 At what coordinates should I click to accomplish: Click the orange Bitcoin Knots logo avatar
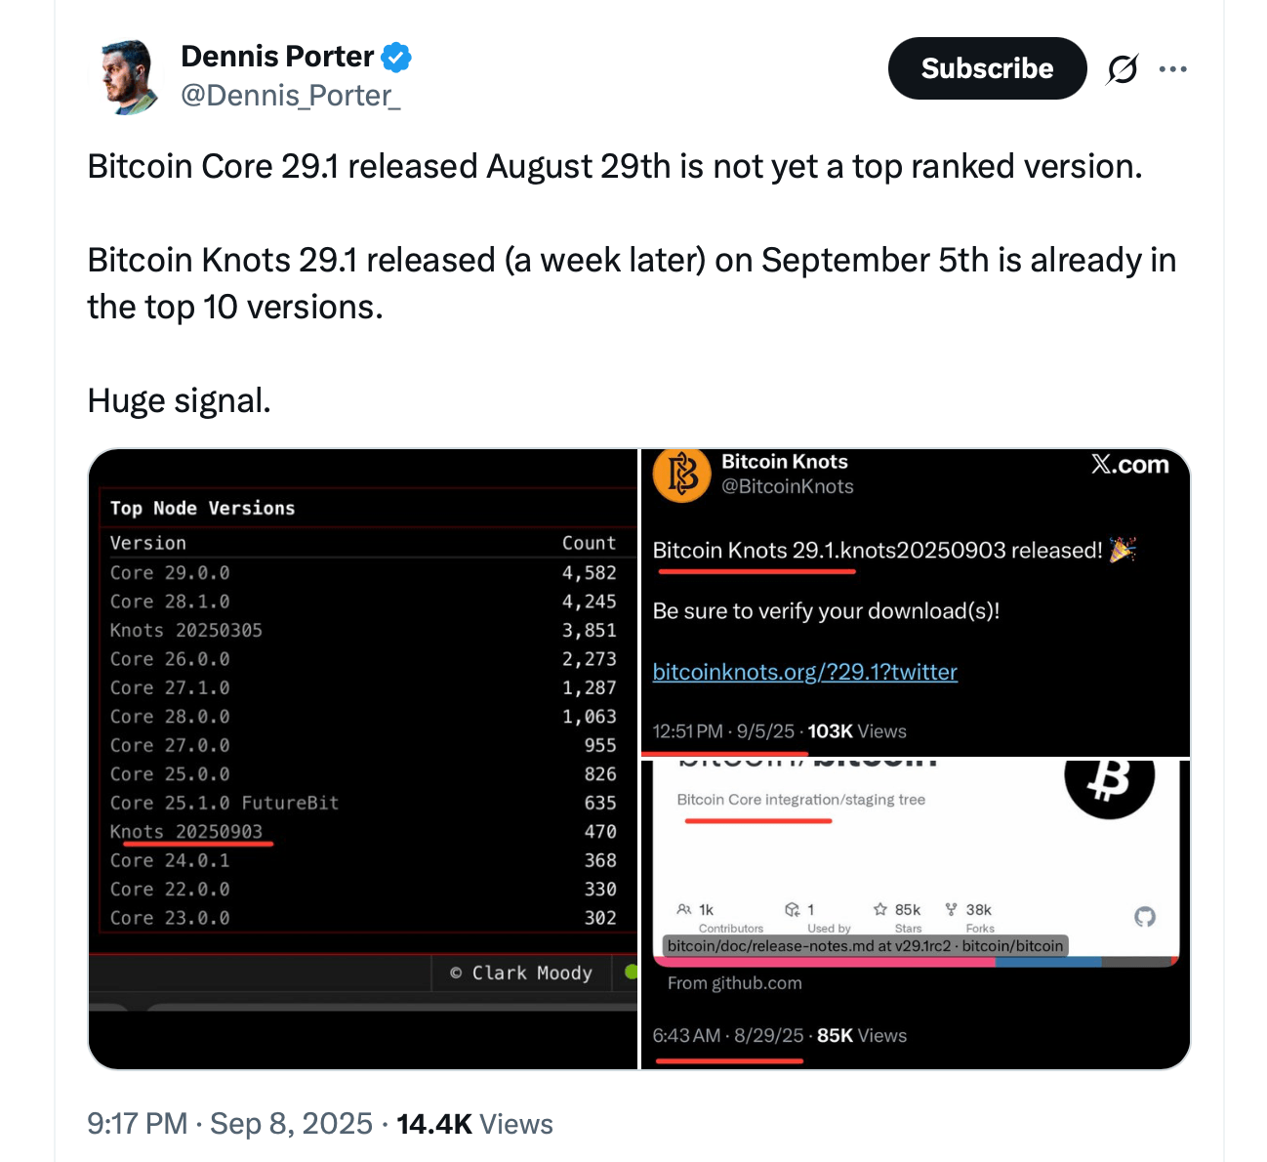[x=681, y=475]
